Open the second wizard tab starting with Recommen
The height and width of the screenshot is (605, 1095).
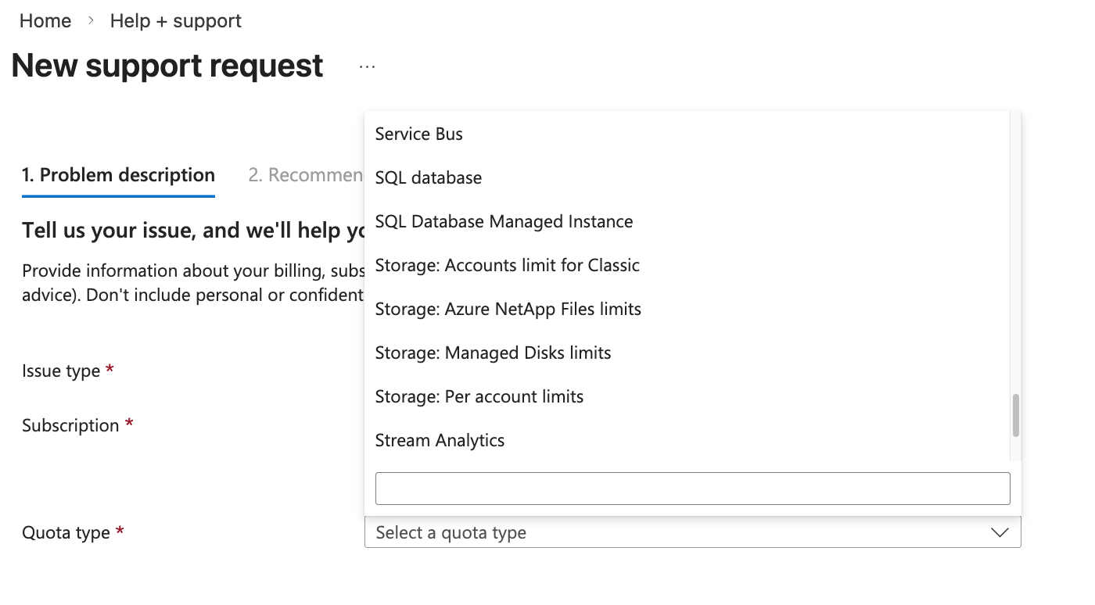(306, 175)
